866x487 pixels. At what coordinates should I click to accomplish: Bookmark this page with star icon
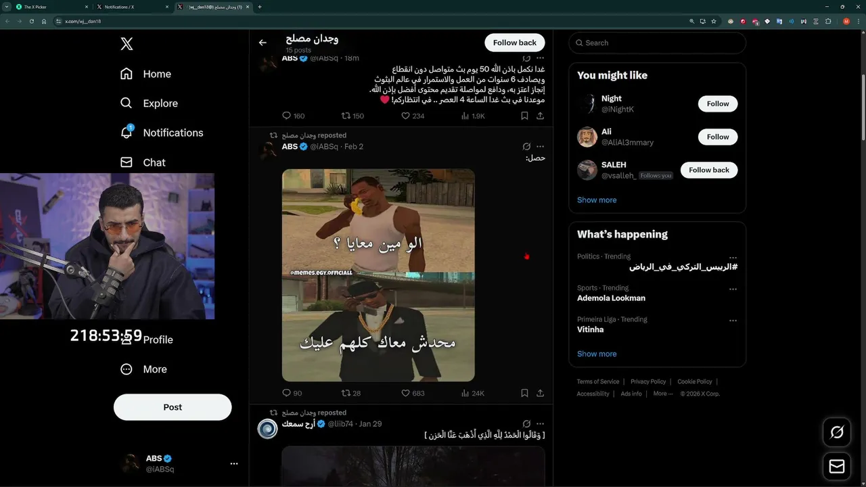point(713,22)
